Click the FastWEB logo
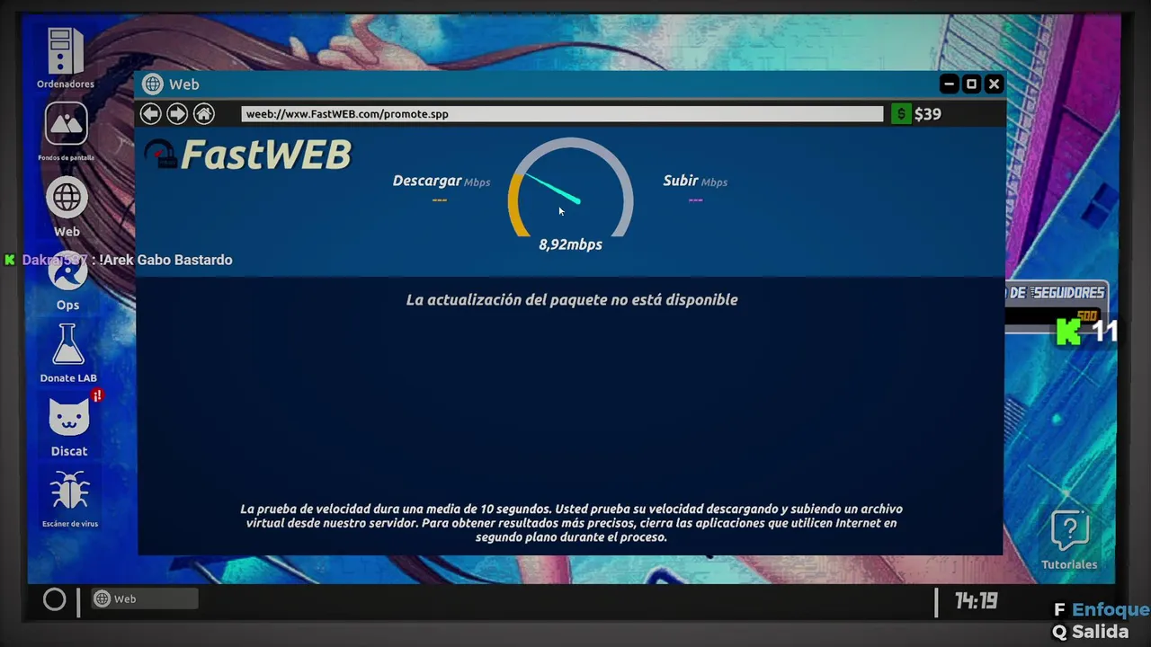 [x=248, y=155]
